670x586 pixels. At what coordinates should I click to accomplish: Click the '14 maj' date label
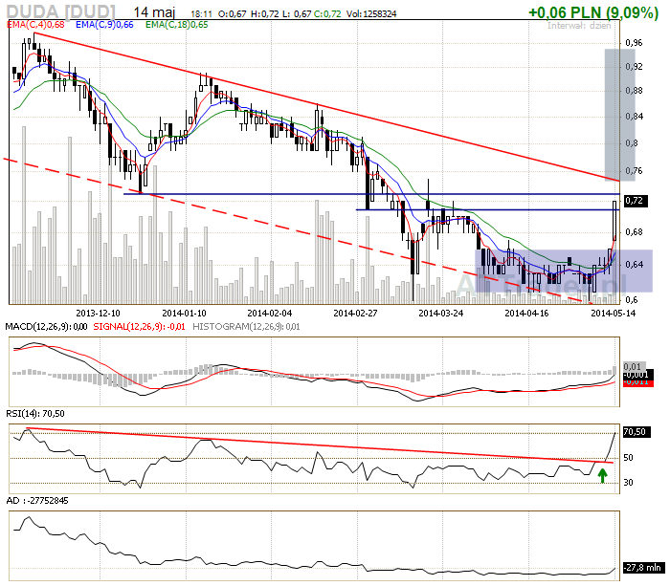(x=154, y=12)
